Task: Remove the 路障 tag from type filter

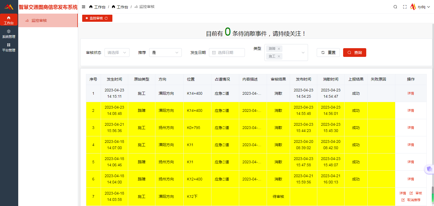Action: [279, 49]
